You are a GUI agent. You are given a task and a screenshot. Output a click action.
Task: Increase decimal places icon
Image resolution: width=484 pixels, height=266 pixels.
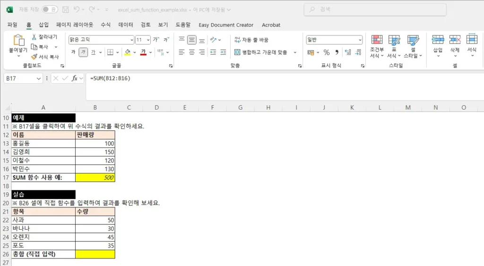348,52
